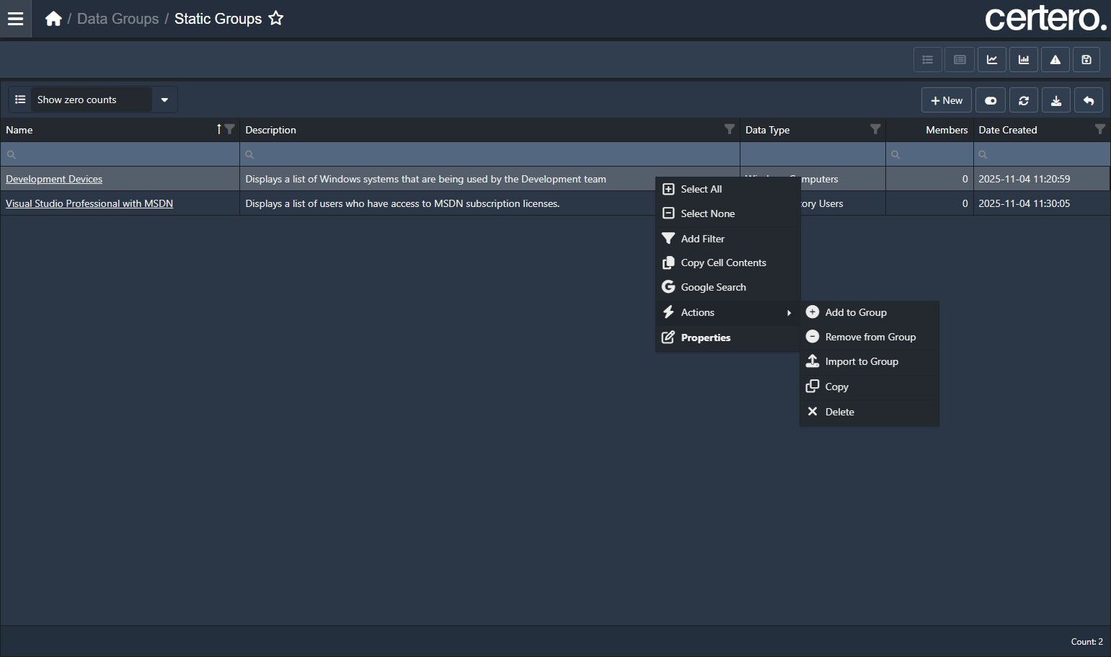This screenshot has height=657, width=1111.
Task: Toggle the switch button next to New
Action: 991,100
